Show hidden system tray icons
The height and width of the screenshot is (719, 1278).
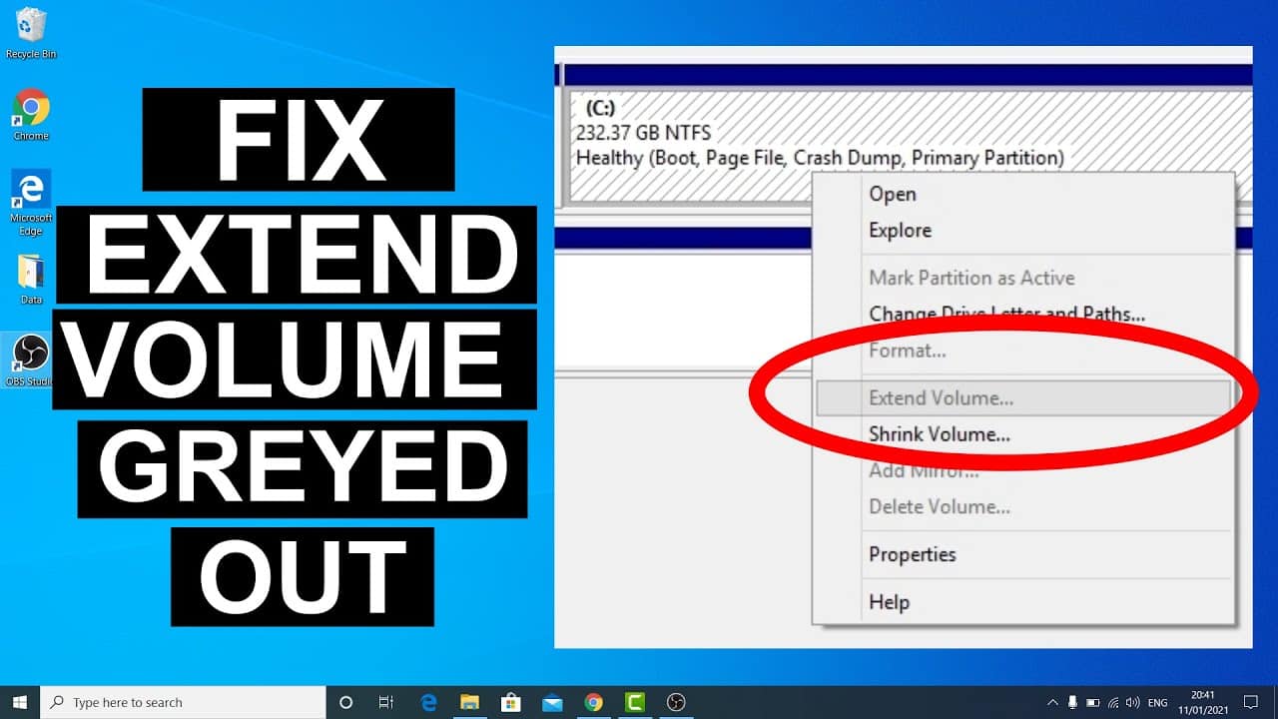(x=1053, y=702)
